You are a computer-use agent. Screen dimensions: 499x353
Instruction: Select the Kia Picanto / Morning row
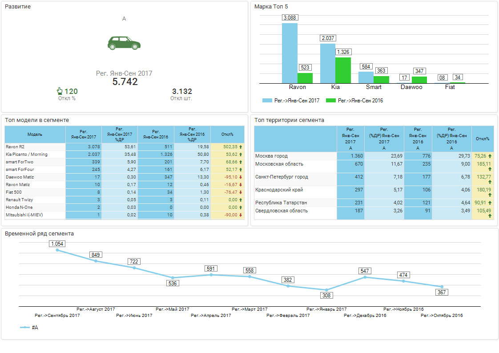[x=27, y=154]
